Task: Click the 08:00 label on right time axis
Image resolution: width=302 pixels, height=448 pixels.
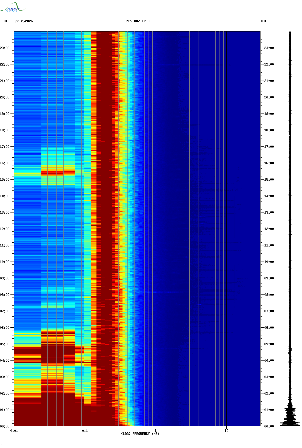Action: (269, 295)
